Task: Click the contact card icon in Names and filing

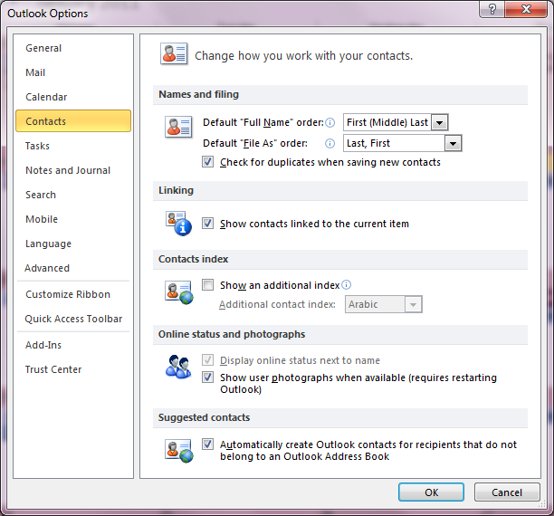Action: [178, 127]
